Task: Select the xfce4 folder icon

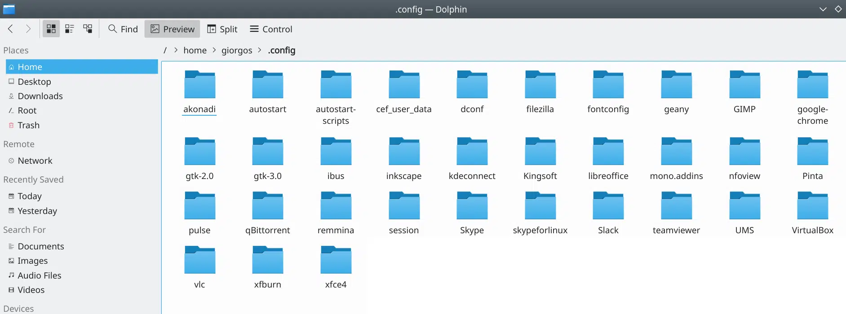Action: [336, 260]
